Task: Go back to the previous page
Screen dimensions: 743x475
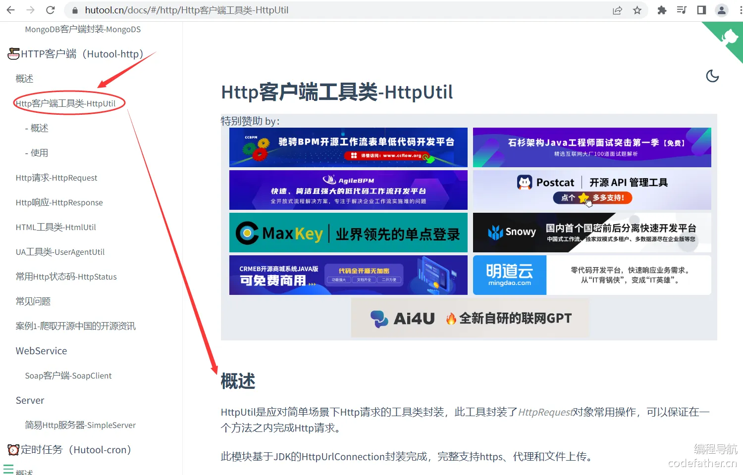Action: click(11, 10)
